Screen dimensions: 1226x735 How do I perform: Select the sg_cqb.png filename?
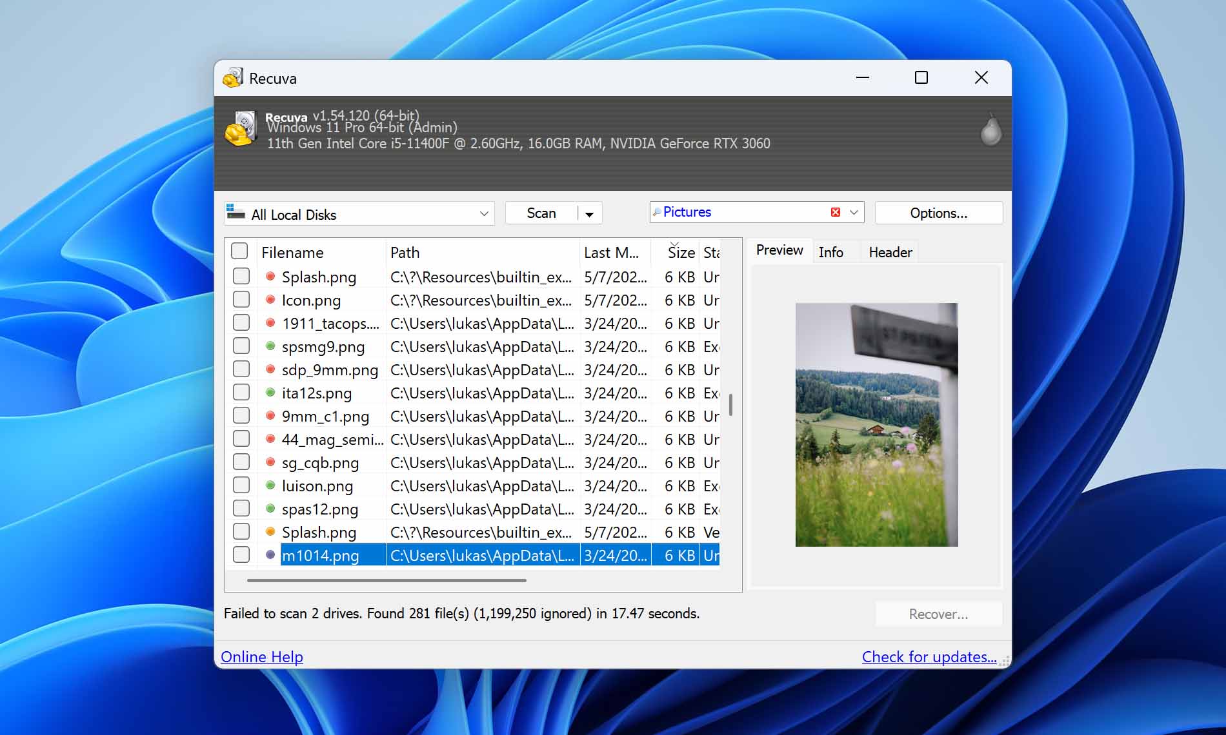coord(320,463)
